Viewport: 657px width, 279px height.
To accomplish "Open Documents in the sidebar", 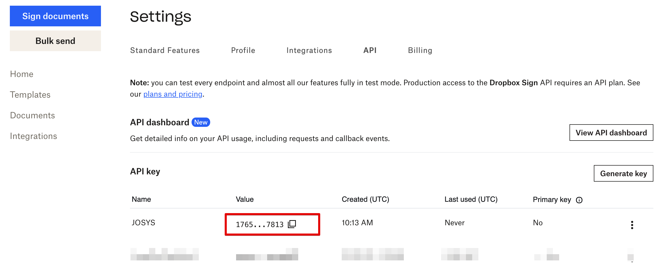I will [x=33, y=115].
